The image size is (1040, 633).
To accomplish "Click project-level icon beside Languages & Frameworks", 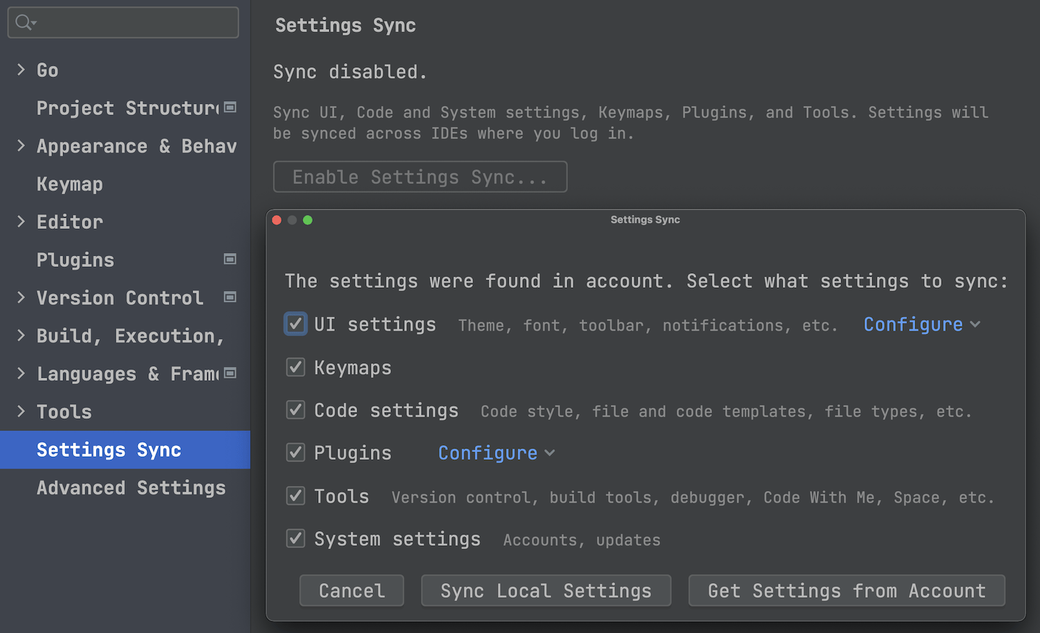I will click(230, 373).
